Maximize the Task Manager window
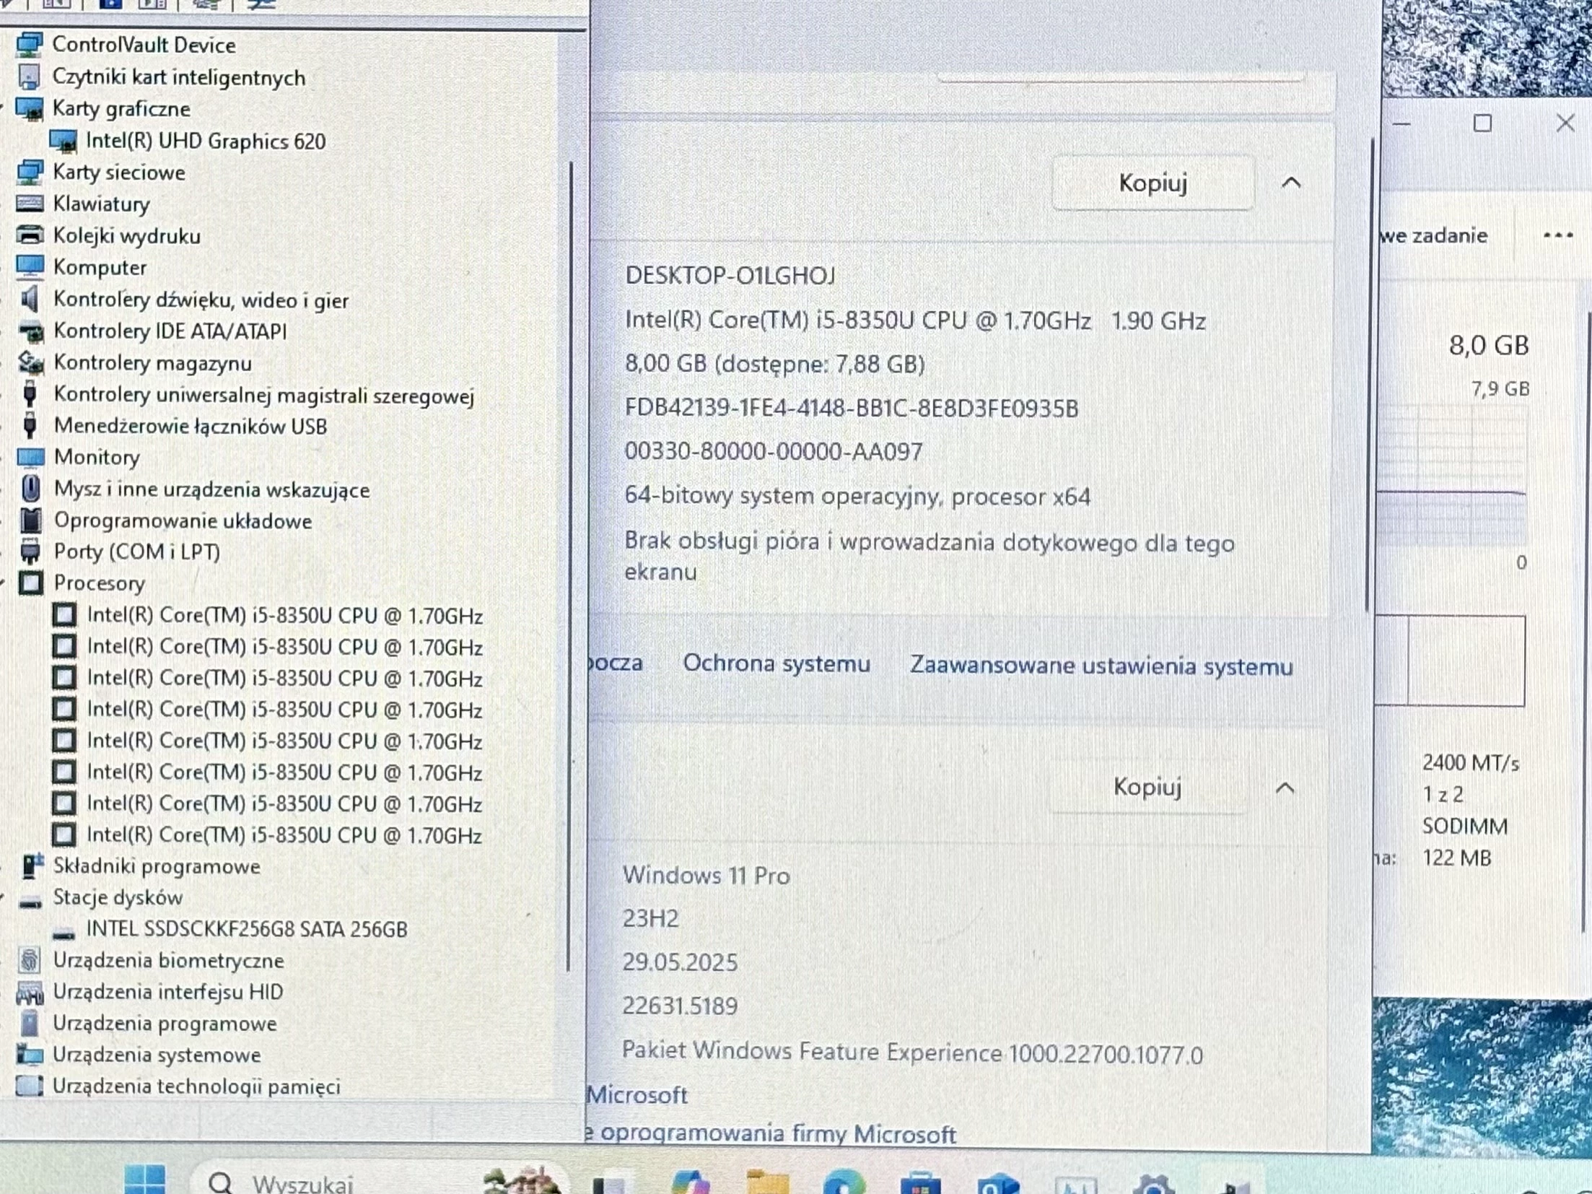 coord(1482,123)
